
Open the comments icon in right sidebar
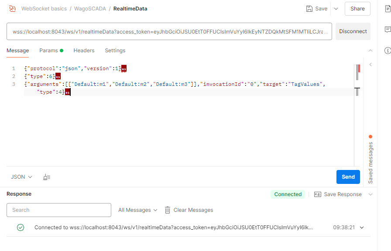[388, 30]
